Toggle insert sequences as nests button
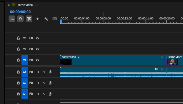183x104 pixels. [x=12, y=19]
